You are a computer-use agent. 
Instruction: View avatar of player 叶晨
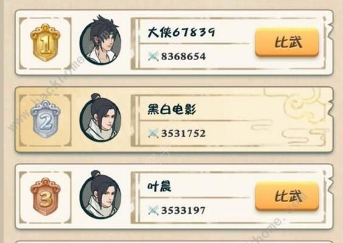coord(100,195)
